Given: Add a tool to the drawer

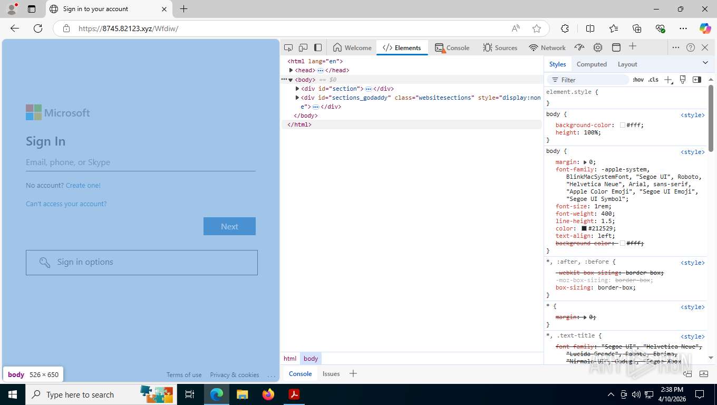Looking at the screenshot, I should tap(353, 373).
